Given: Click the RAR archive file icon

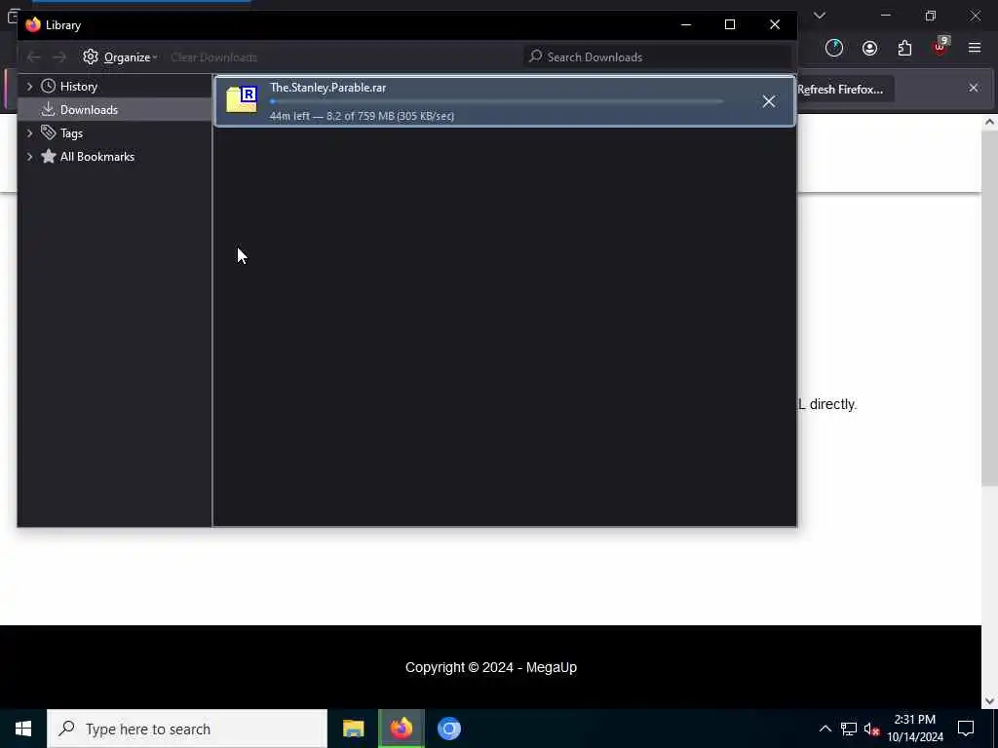Looking at the screenshot, I should tap(242, 100).
